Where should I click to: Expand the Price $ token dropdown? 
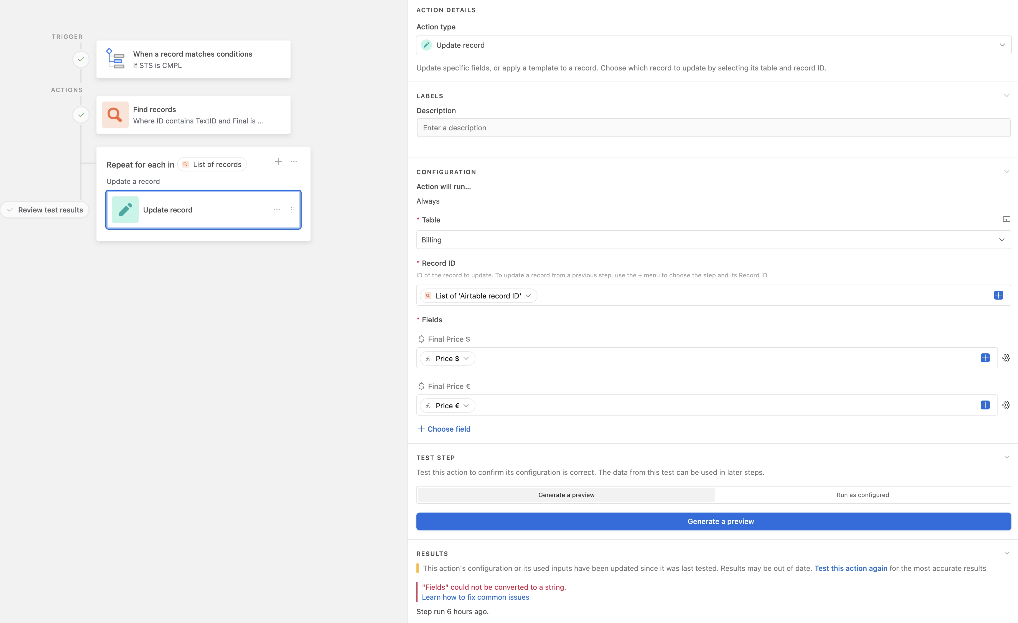(x=466, y=358)
